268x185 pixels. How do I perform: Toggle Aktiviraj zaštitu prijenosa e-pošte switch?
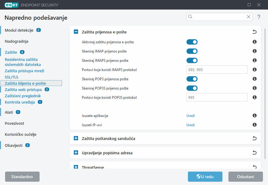(x=192, y=42)
